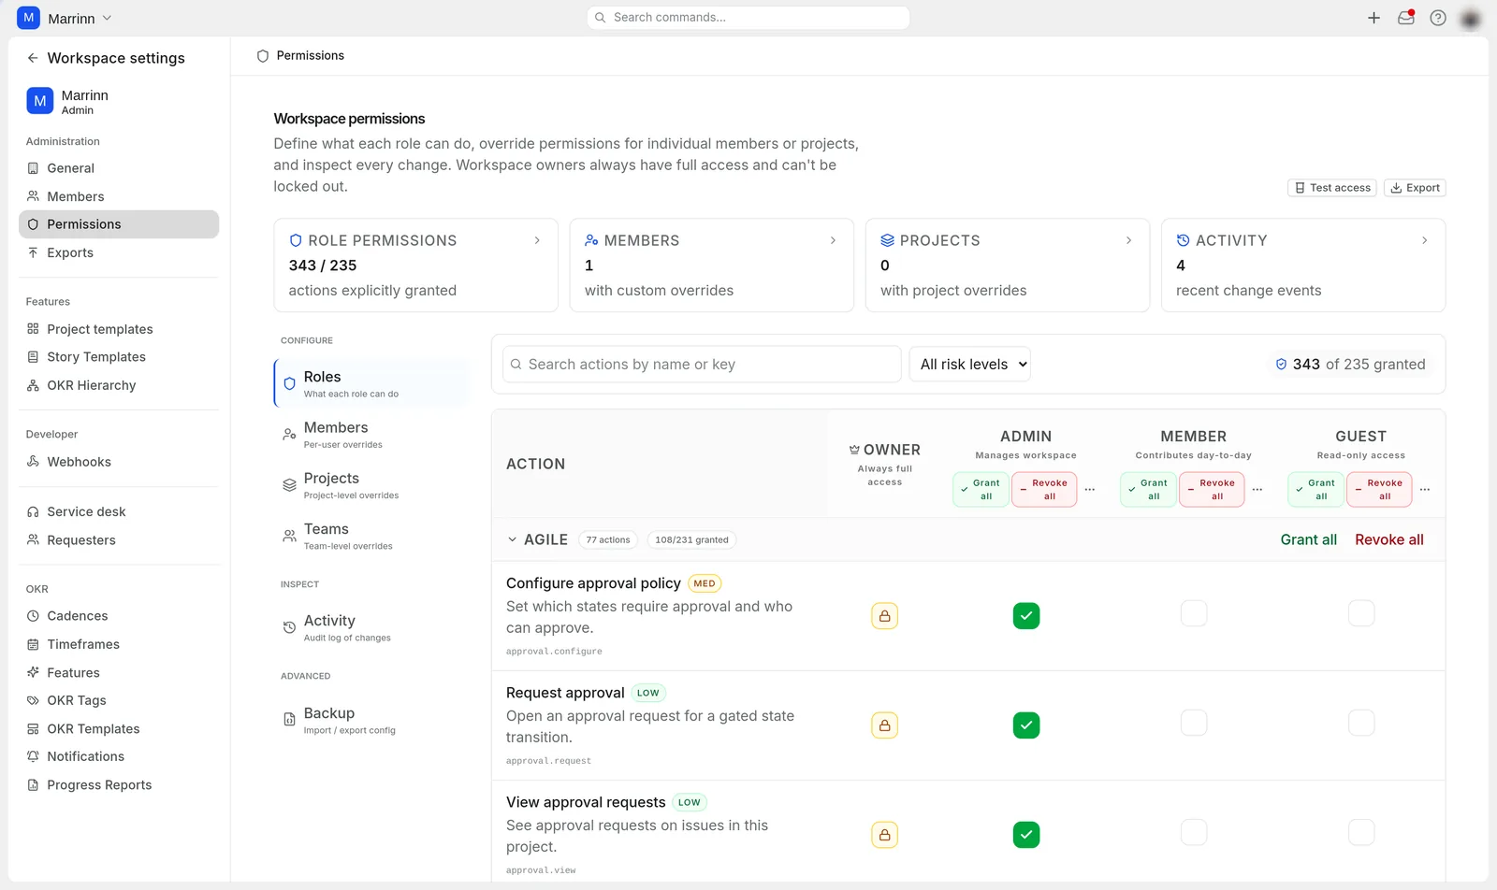Open Guest column more options ellipsis
This screenshot has height=890, width=1497.
point(1425,490)
